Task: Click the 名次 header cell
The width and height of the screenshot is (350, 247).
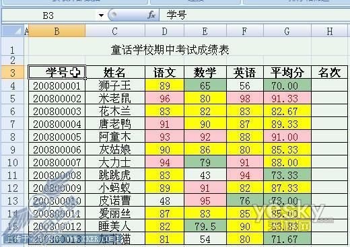Action: click(x=330, y=72)
